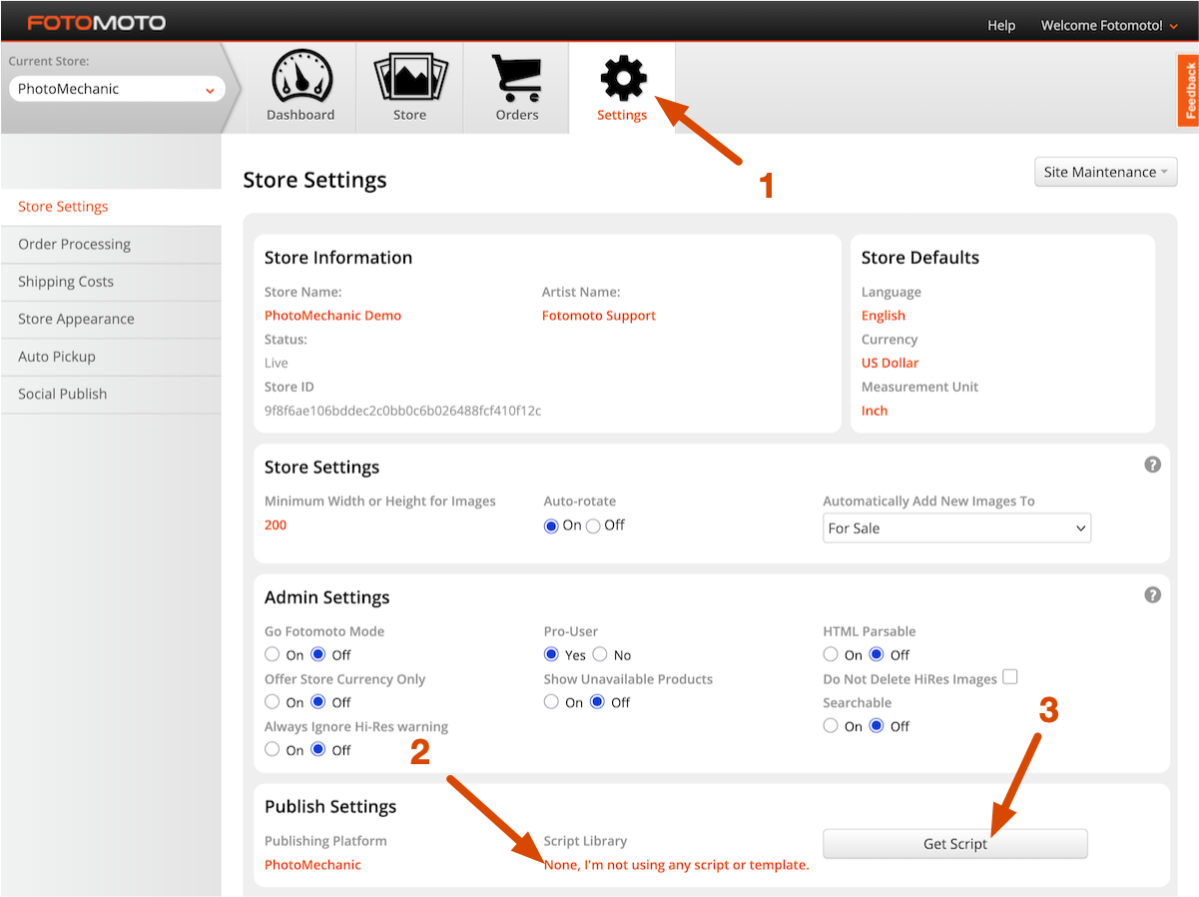This screenshot has height=897, width=1199.
Task: Click the Store Information heading
Action: point(338,258)
